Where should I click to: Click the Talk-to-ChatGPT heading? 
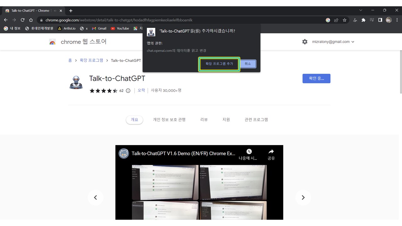[x=117, y=78]
